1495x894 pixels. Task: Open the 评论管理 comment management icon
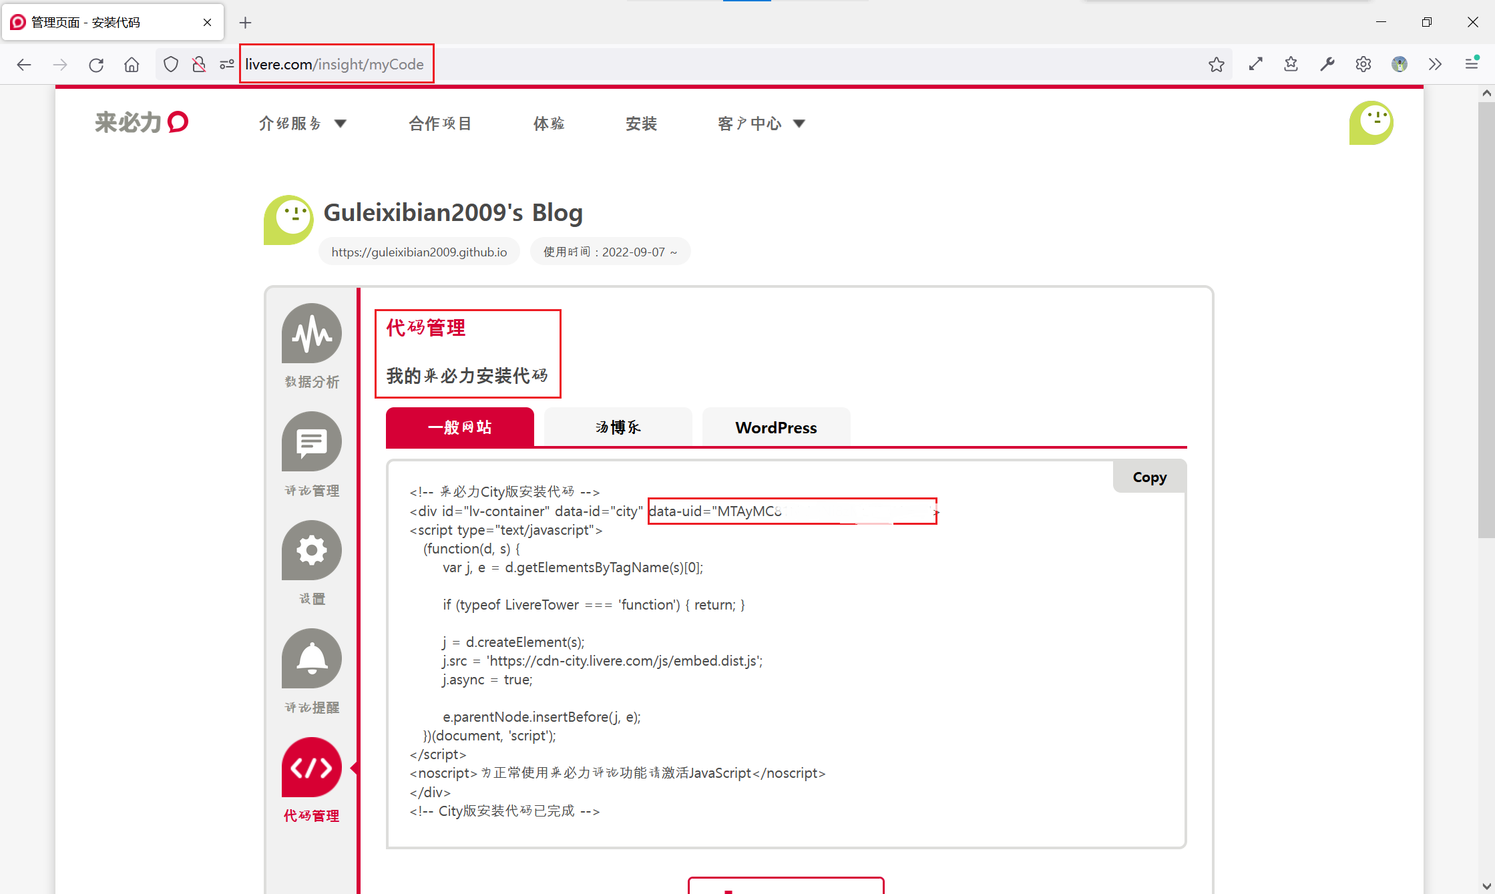(311, 441)
